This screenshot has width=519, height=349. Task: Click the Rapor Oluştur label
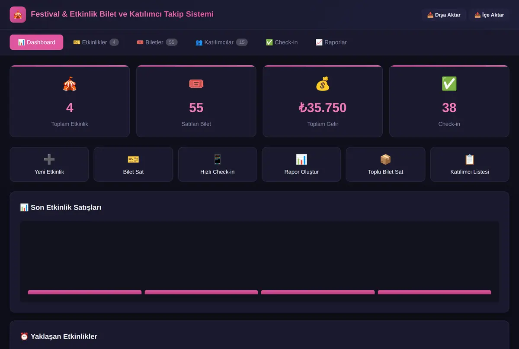(x=301, y=172)
